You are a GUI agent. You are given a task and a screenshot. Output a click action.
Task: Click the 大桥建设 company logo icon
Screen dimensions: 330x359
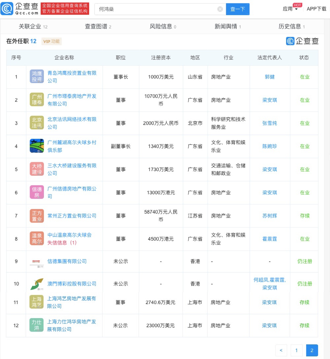click(x=37, y=169)
